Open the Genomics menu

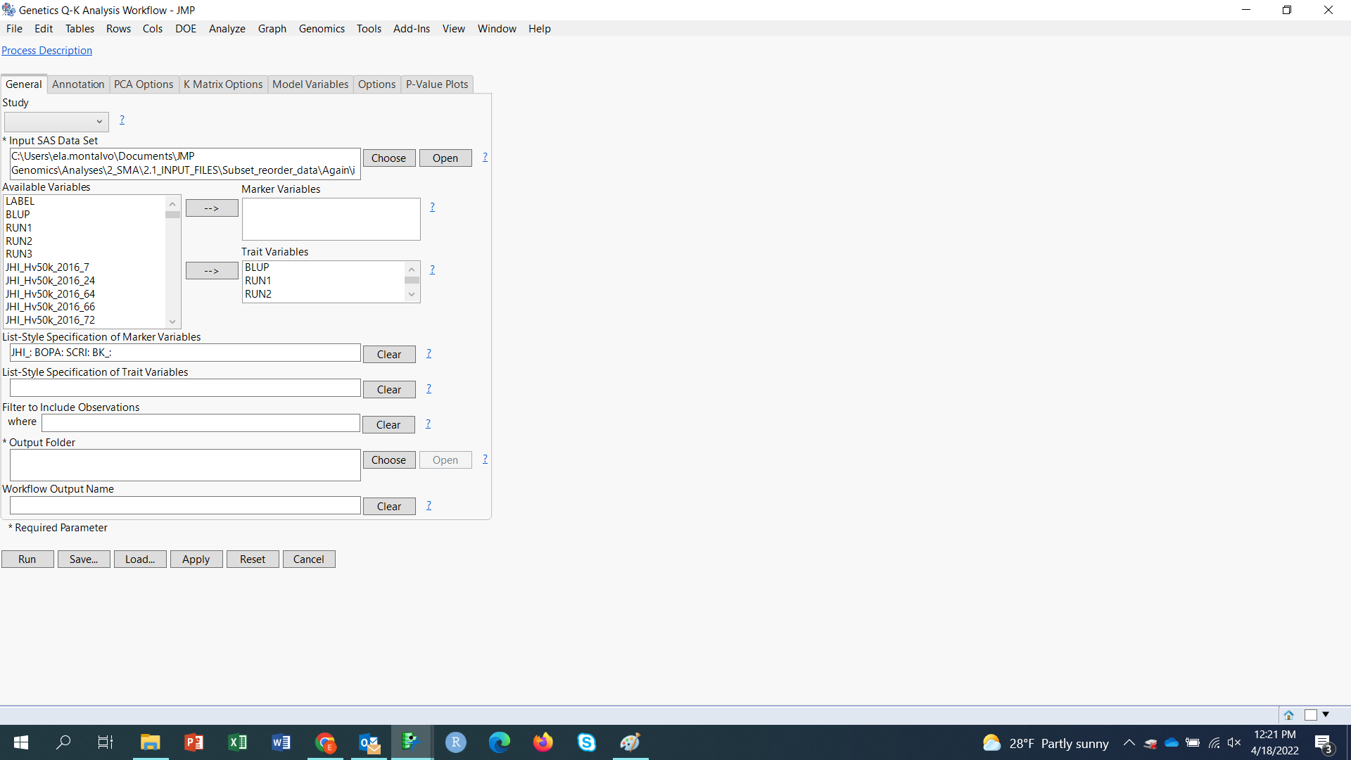(x=322, y=29)
